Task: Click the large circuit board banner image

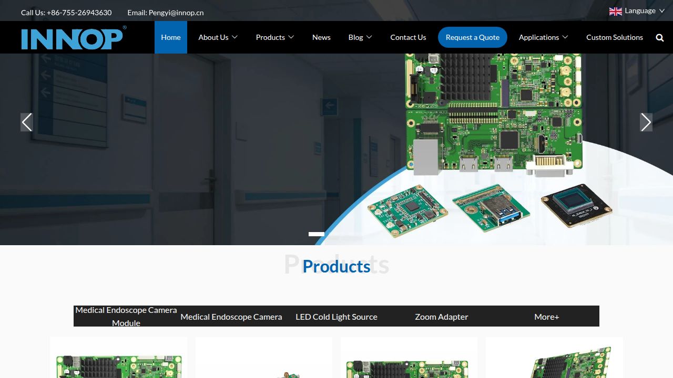Action: [494, 115]
